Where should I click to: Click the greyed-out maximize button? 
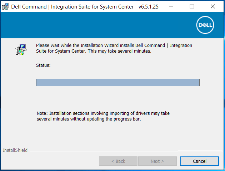[192, 6]
